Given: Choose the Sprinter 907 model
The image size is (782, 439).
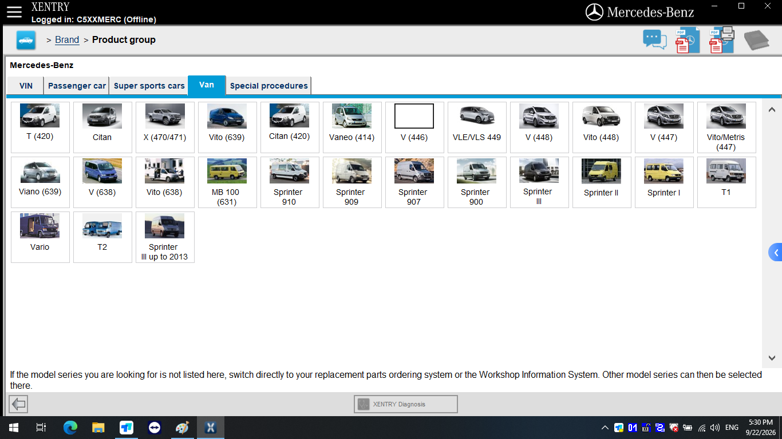Looking at the screenshot, I should (414, 182).
